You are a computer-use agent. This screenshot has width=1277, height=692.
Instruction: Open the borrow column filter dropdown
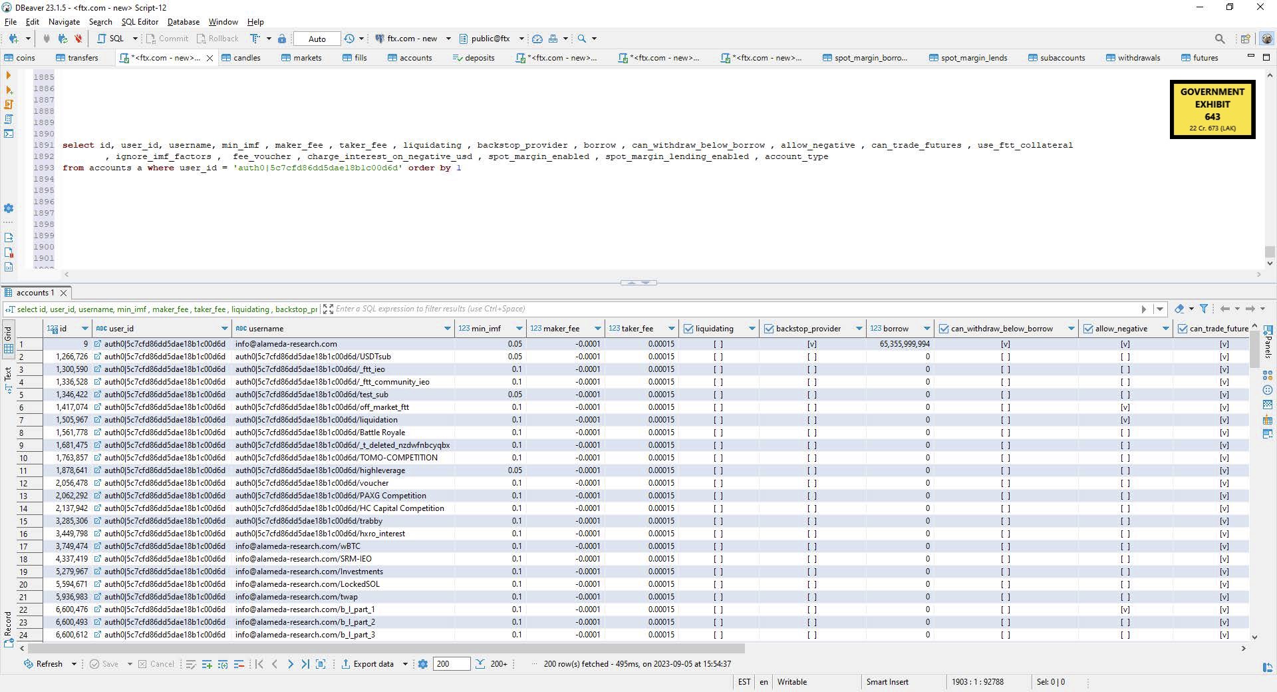926,329
